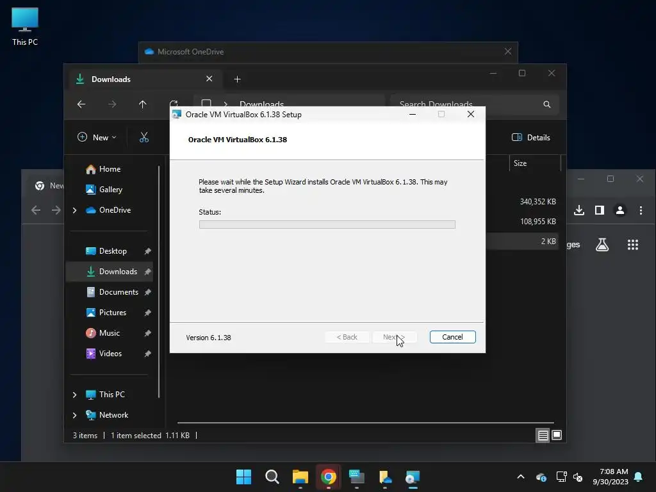
Task: Click the installation Status progress bar
Action: (327, 224)
